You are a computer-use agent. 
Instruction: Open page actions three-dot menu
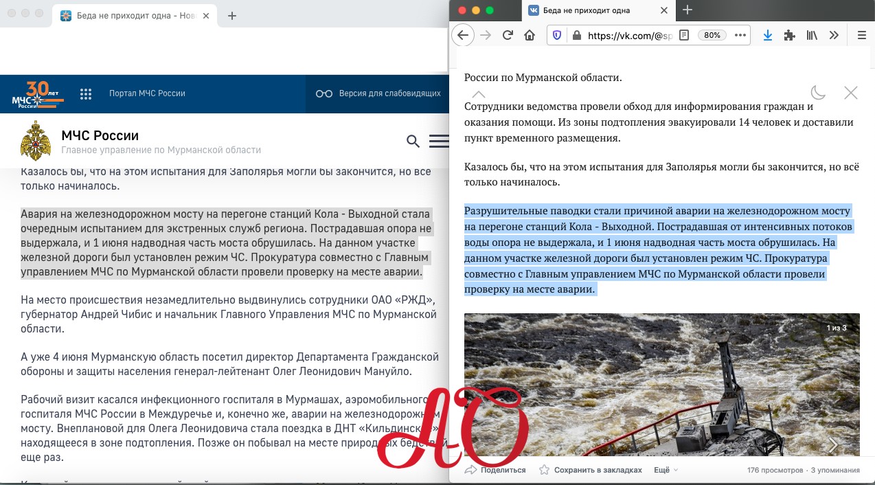click(740, 35)
